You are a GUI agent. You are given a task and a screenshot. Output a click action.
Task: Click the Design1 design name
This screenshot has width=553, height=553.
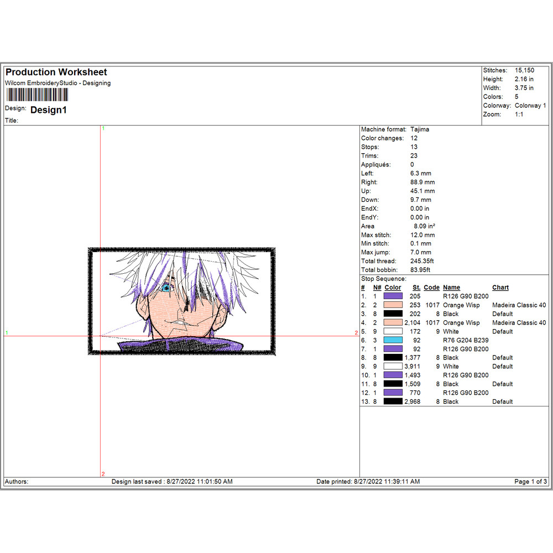click(x=49, y=110)
